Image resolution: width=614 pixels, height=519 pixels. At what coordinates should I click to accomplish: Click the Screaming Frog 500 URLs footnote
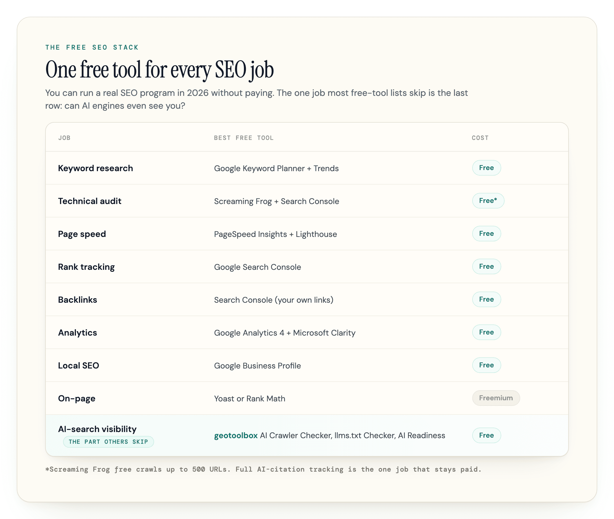coord(263,469)
